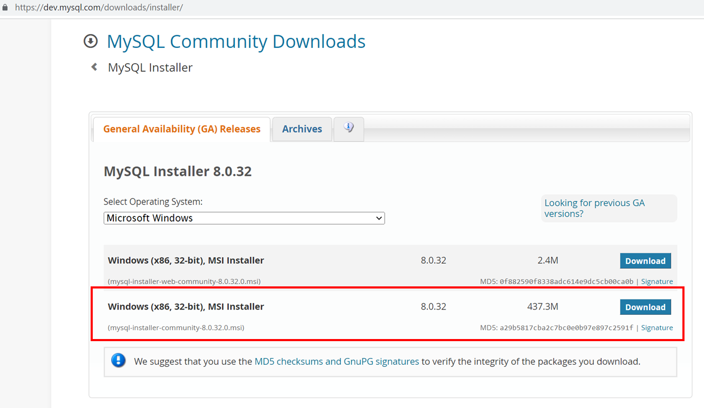The image size is (704, 408).
Task: Click the MSI Installer title in the 437.3M row
Action: tap(186, 306)
